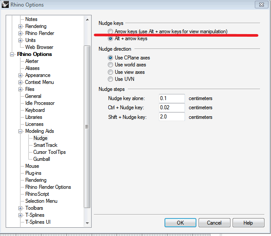
Task: Expand the Appearance node
Action: point(20,75)
